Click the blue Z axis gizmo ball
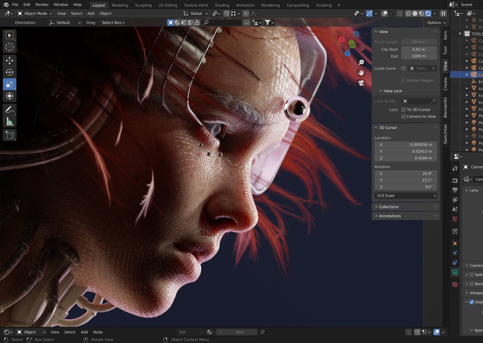The image size is (483, 343). [347, 54]
